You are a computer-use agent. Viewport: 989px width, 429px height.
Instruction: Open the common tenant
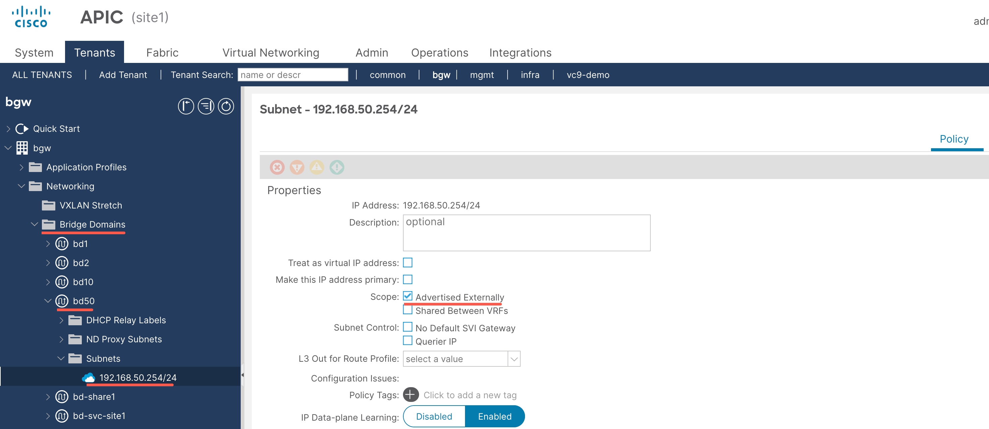tap(387, 75)
